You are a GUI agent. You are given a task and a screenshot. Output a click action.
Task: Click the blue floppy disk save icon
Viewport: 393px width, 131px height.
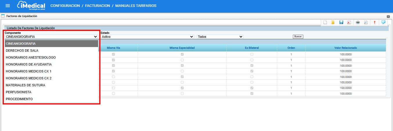pos(341,22)
